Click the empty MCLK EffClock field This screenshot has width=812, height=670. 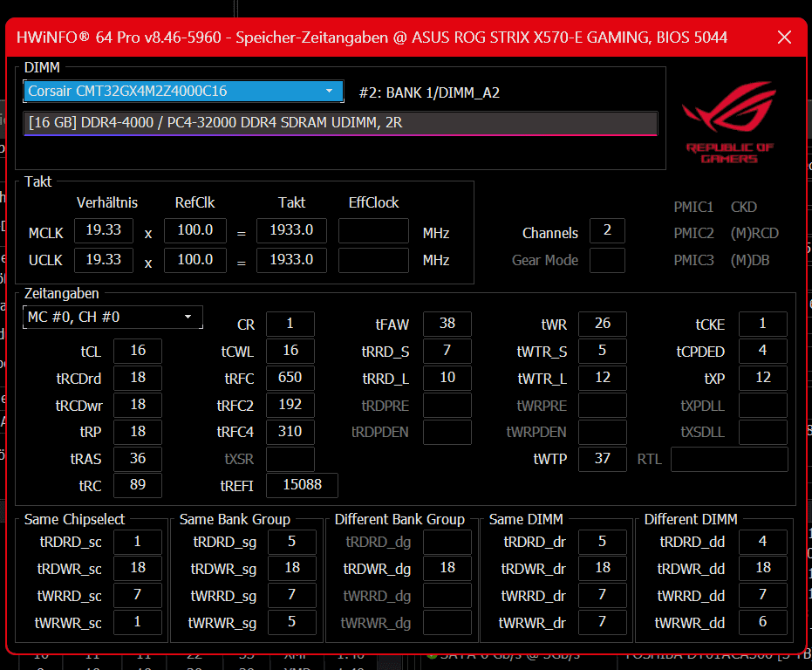373,230
